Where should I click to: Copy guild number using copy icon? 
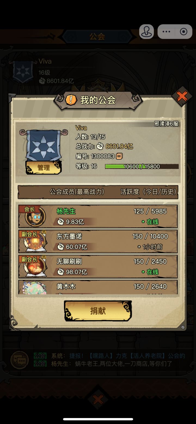(x=119, y=156)
